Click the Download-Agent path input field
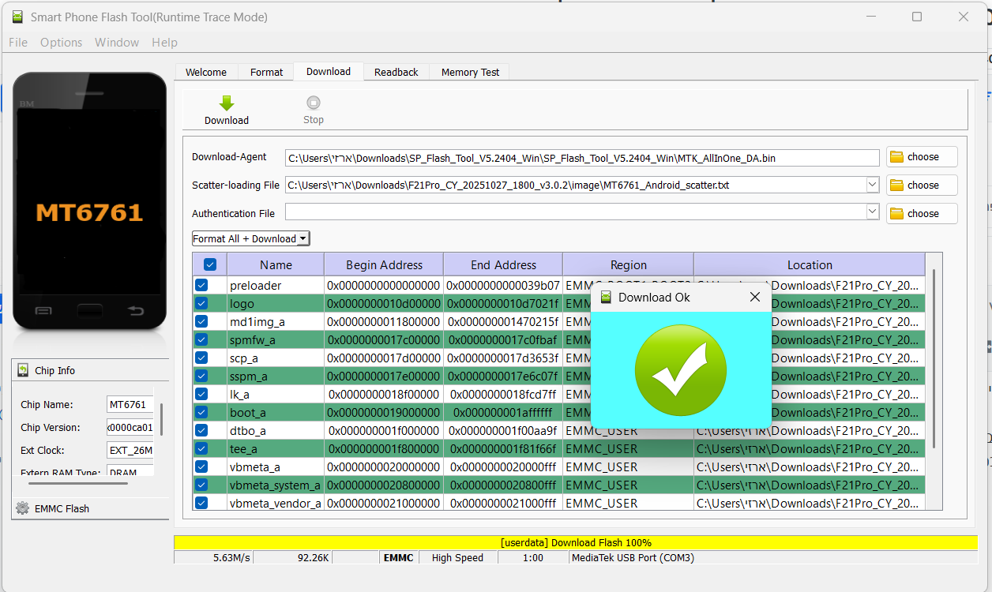The height and width of the screenshot is (592, 992). (x=581, y=158)
